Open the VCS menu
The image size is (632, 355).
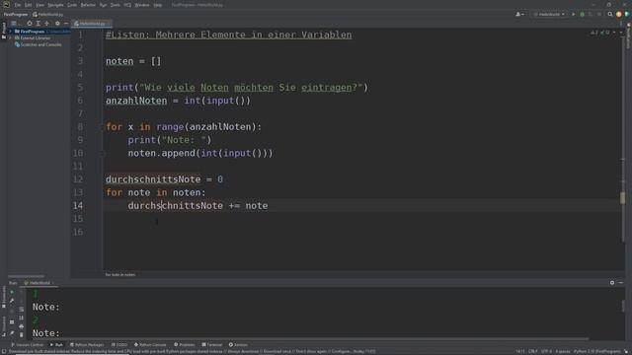click(x=127, y=5)
